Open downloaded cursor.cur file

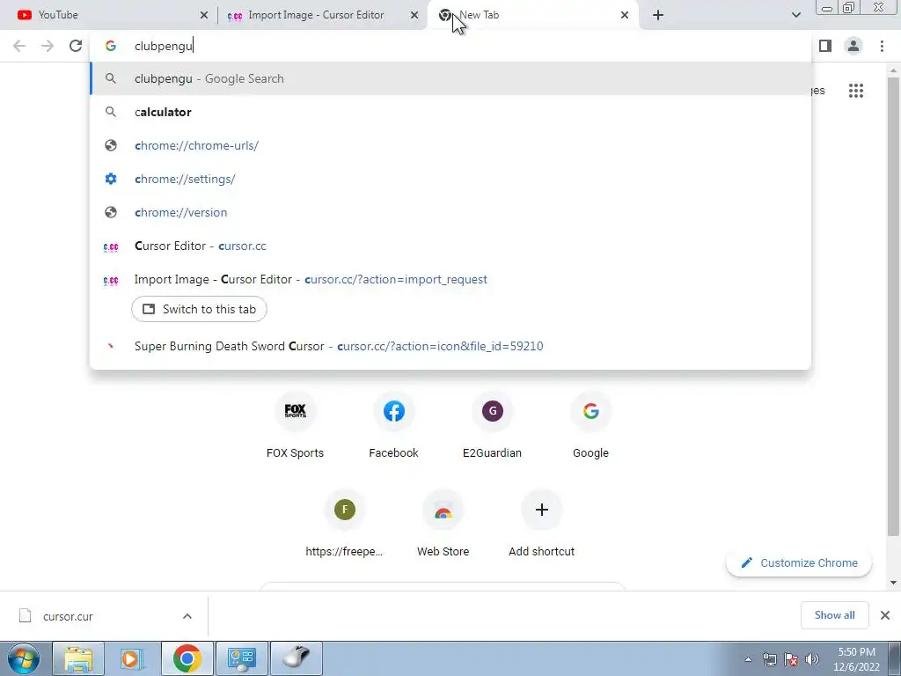(68, 616)
